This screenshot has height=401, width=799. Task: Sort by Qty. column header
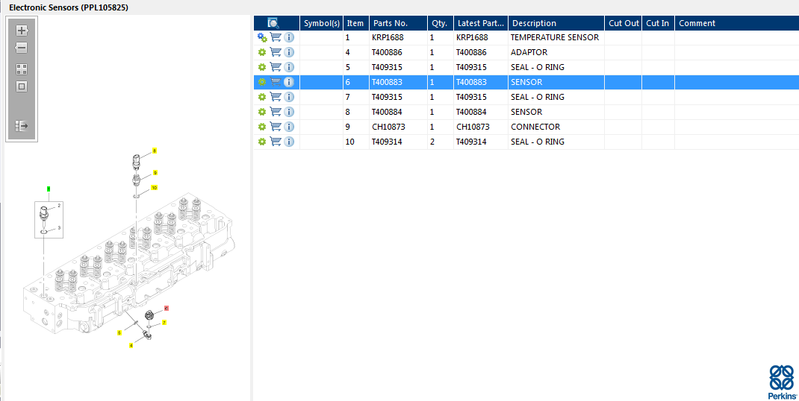(x=441, y=23)
